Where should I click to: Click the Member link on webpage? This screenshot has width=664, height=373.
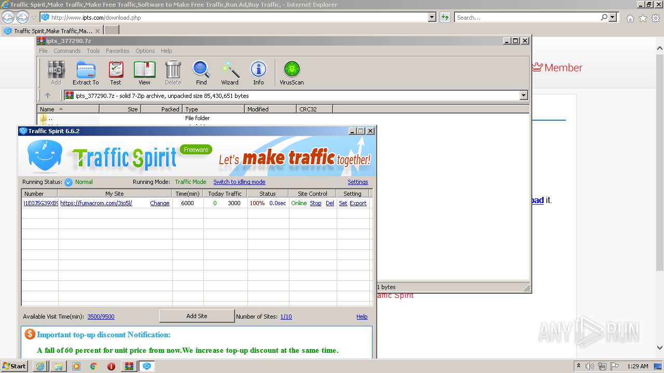(557, 67)
